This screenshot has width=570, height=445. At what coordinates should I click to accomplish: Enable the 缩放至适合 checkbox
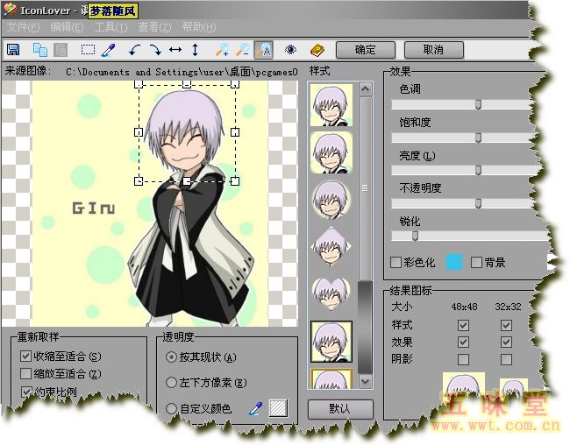pos(25,374)
